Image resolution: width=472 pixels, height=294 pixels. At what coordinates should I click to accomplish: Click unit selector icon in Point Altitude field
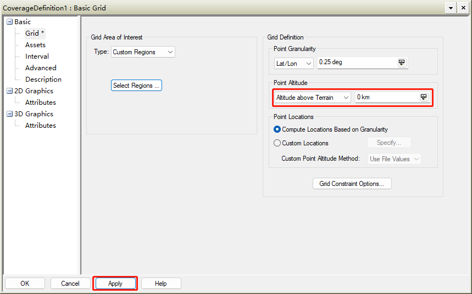(x=424, y=97)
